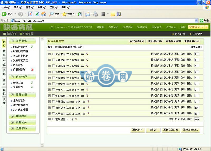Click the [展开全部] link
211x151 pixels.
[195, 47]
